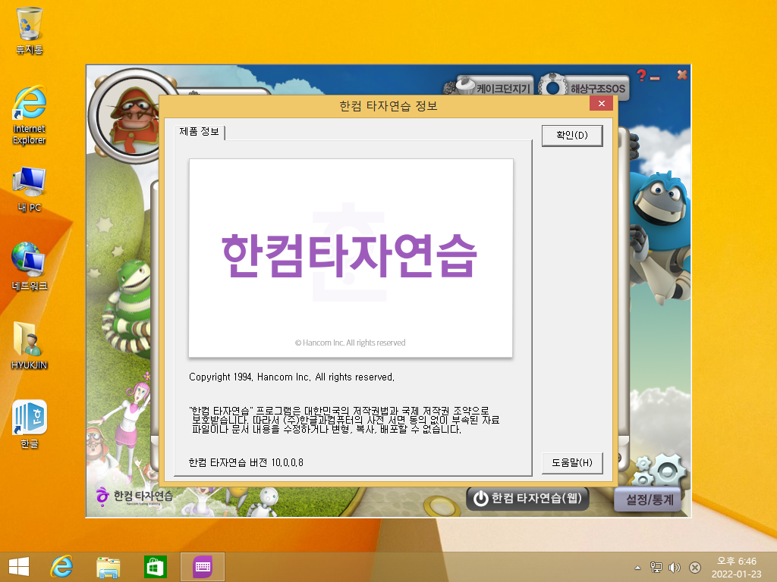Click the gears settings icon
The height and width of the screenshot is (582, 777).
pyautogui.click(x=660, y=471)
